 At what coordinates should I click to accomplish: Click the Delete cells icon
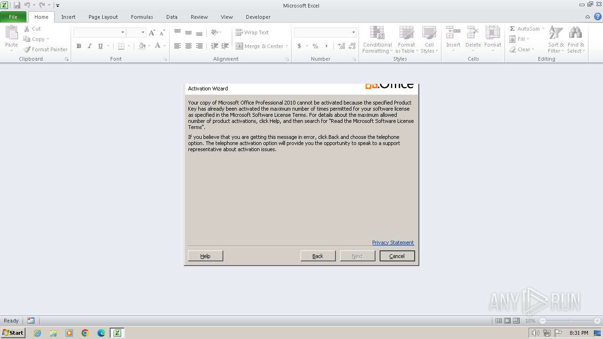[473, 33]
